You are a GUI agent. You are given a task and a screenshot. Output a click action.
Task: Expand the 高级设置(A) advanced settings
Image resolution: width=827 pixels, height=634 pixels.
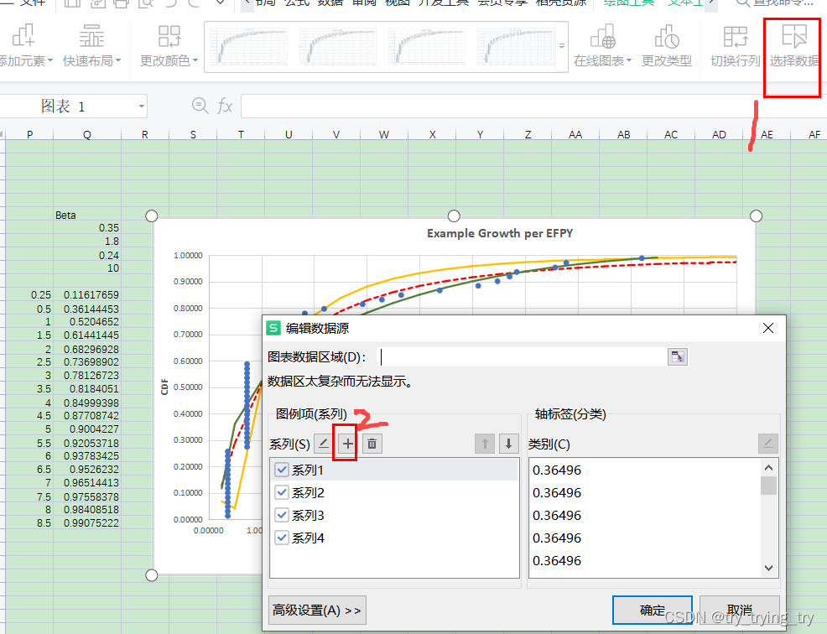tap(317, 611)
